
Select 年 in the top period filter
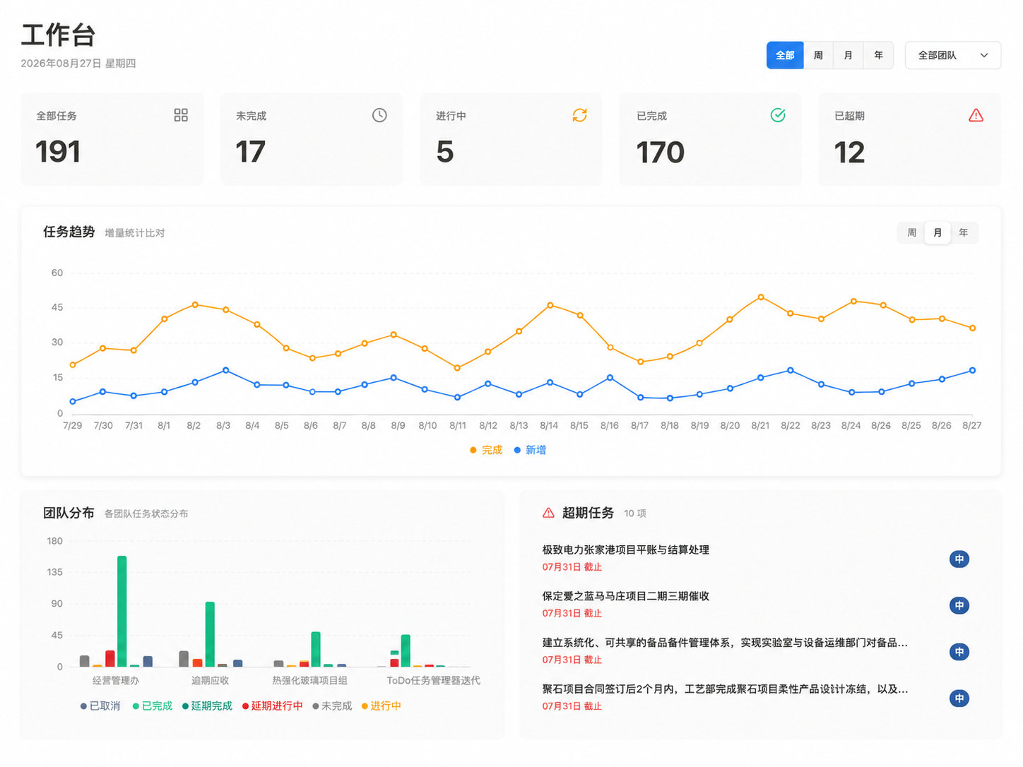(878, 55)
